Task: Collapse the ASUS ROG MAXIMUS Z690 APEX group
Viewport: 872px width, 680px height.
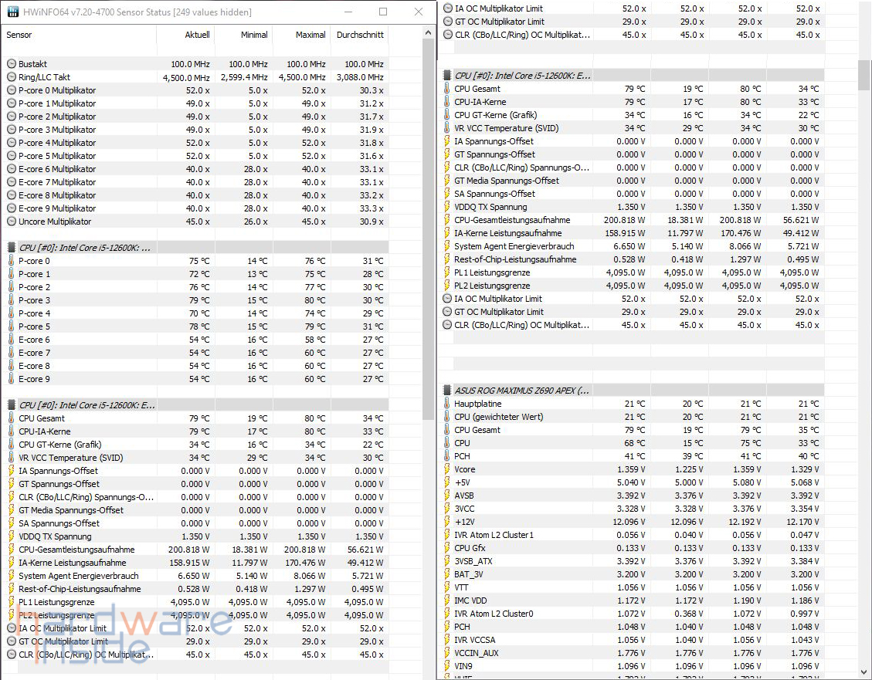Action: (x=447, y=391)
